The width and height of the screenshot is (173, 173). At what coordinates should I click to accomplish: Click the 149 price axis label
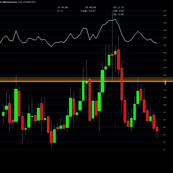pos(165,38)
